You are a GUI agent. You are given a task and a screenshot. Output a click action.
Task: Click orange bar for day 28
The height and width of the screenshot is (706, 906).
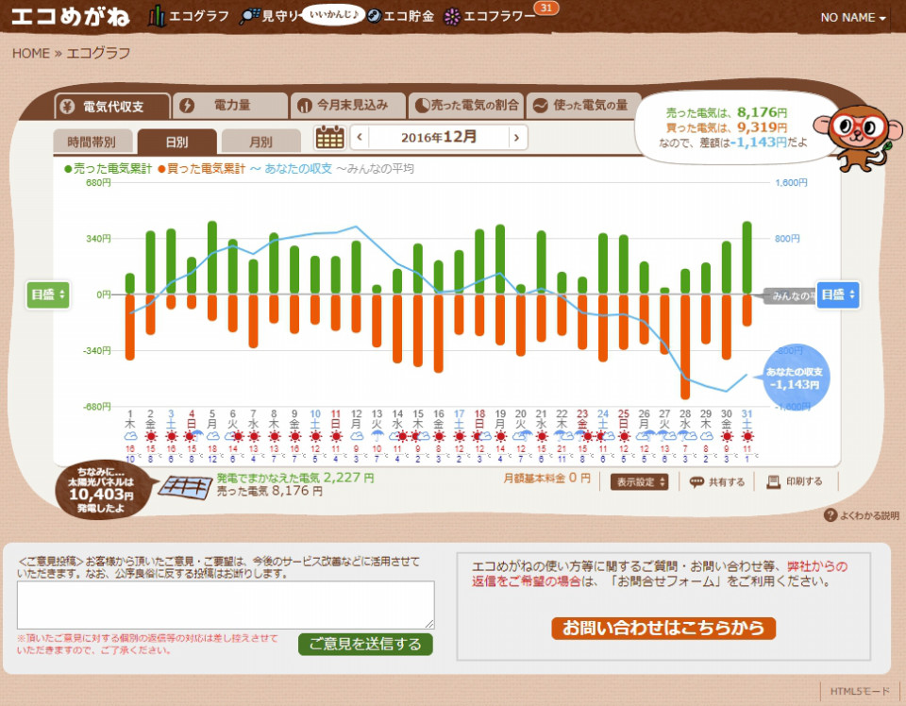685,346
